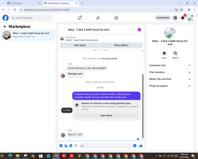Click Mary's 956-617-1657 message
Viewport: 198px width, 159px height.
click(75, 135)
